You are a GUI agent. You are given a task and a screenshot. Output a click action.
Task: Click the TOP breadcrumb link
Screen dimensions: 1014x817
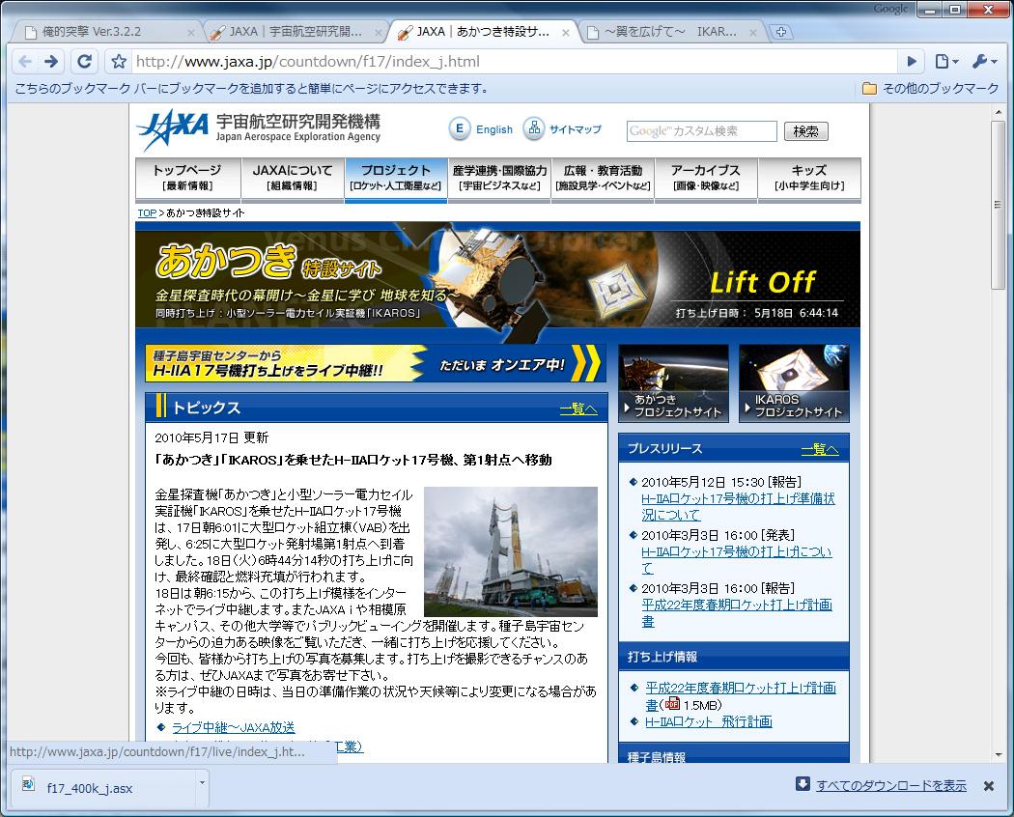coord(147,212)
